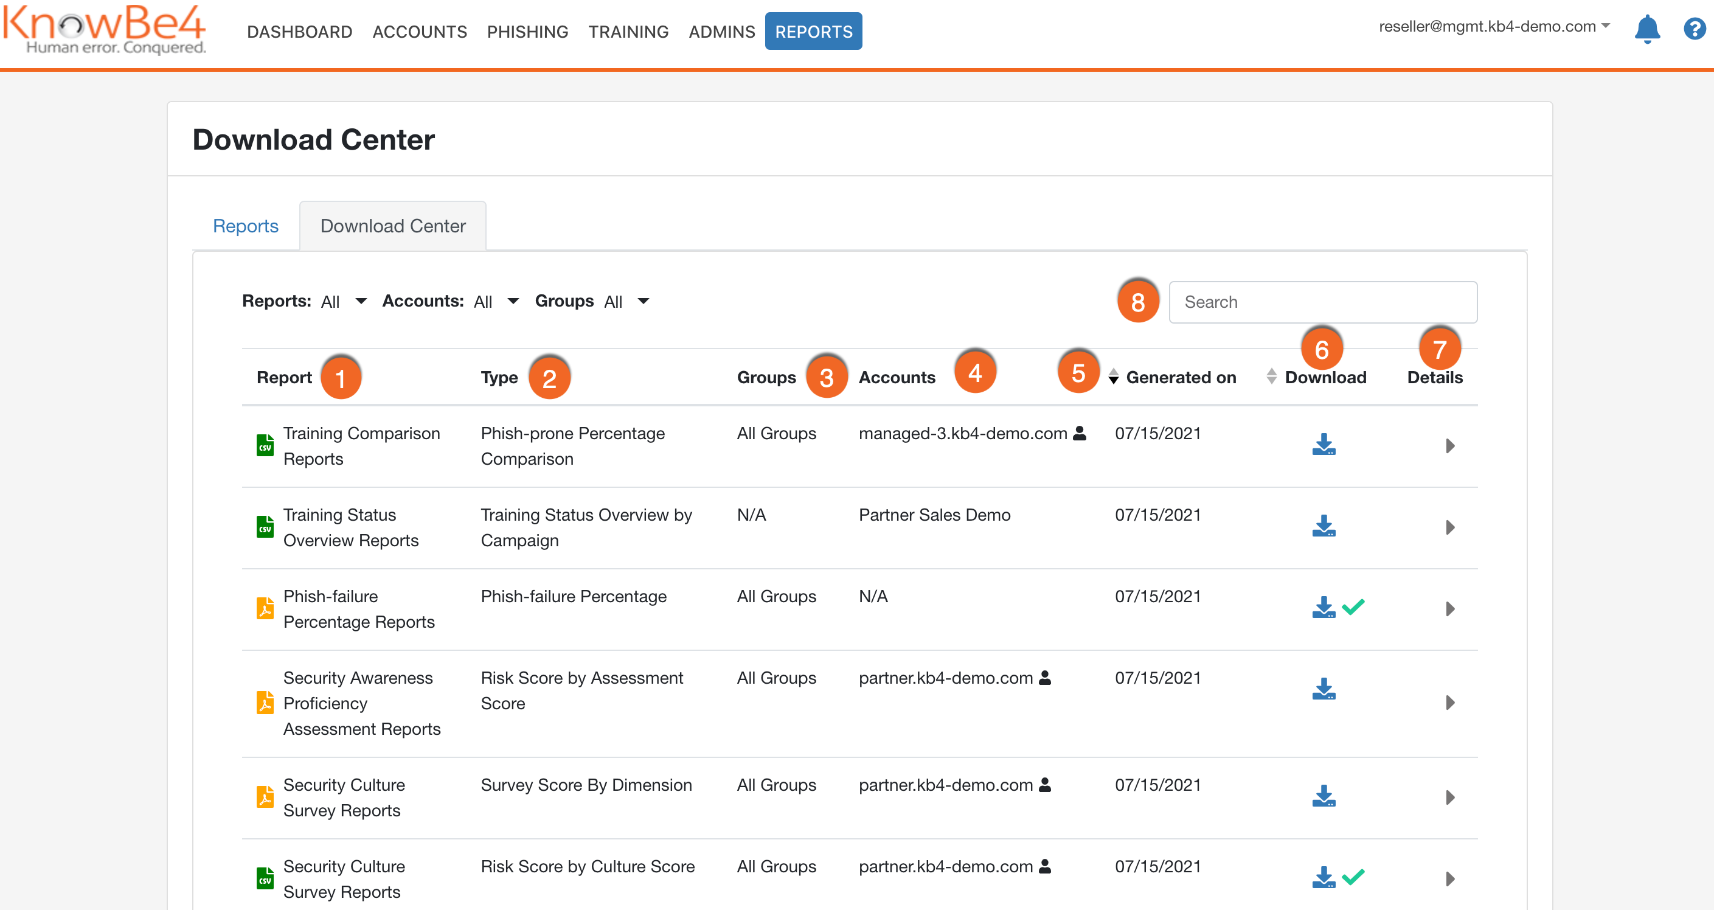Click into the Search field
This screenshot has height=910, width=1714.
[x=1323, y=302]
